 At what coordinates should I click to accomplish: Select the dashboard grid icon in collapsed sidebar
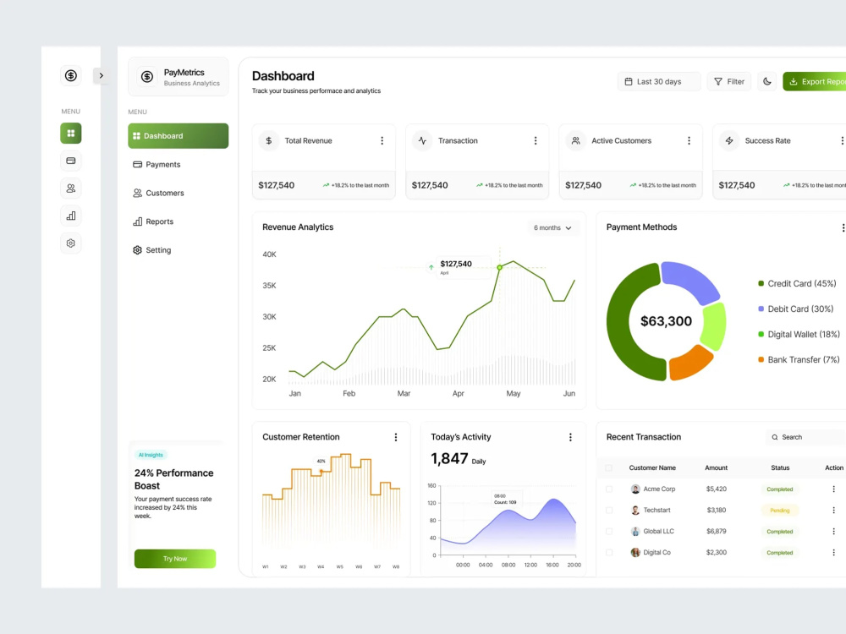click(71, 134)
